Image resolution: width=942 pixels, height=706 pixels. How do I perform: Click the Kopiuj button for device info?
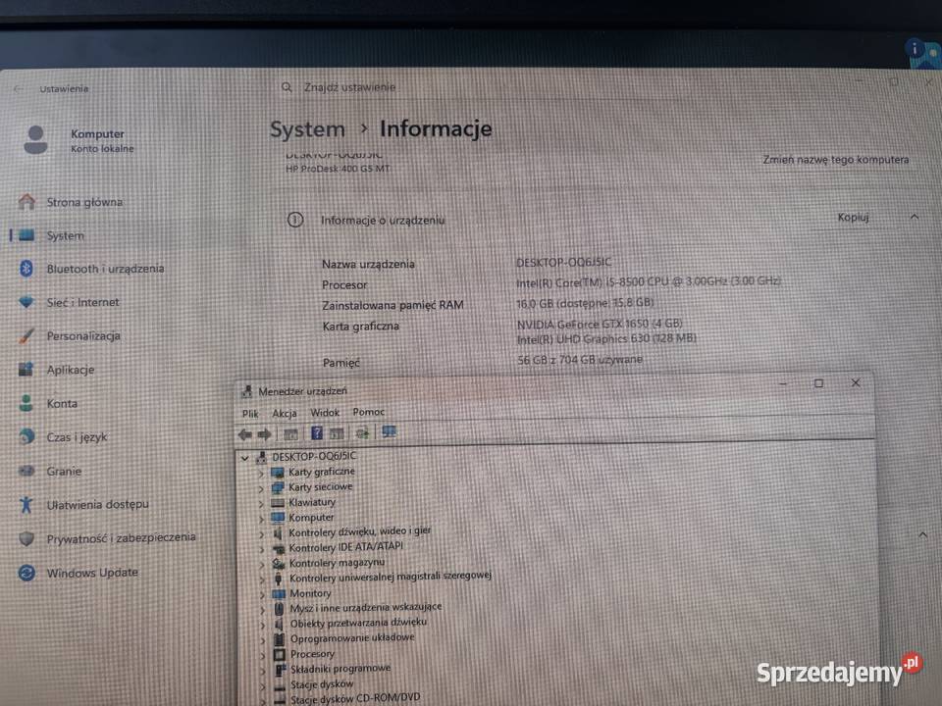pyautogui.click(x=853, y=217)
